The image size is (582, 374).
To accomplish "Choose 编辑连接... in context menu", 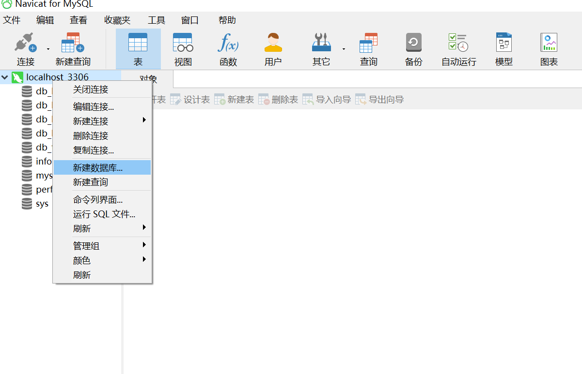I will [x=102, y=107].
